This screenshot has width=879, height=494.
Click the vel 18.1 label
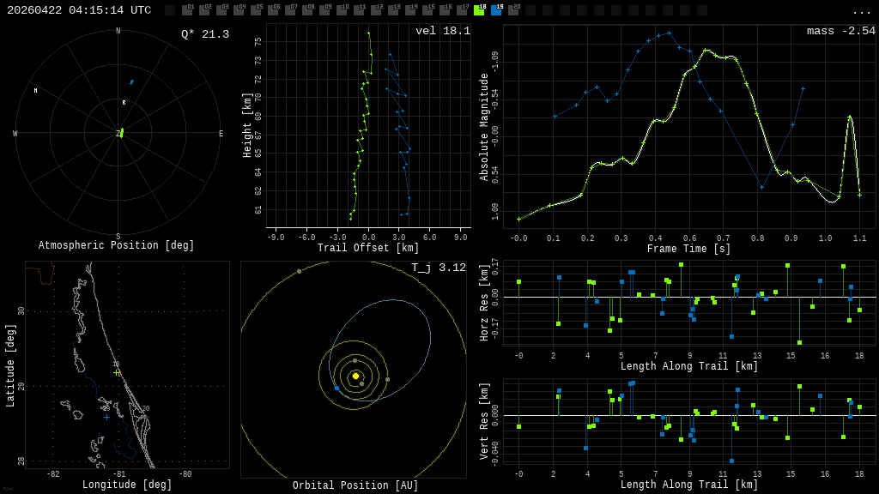pyautogui.click(x=443, y=31)
